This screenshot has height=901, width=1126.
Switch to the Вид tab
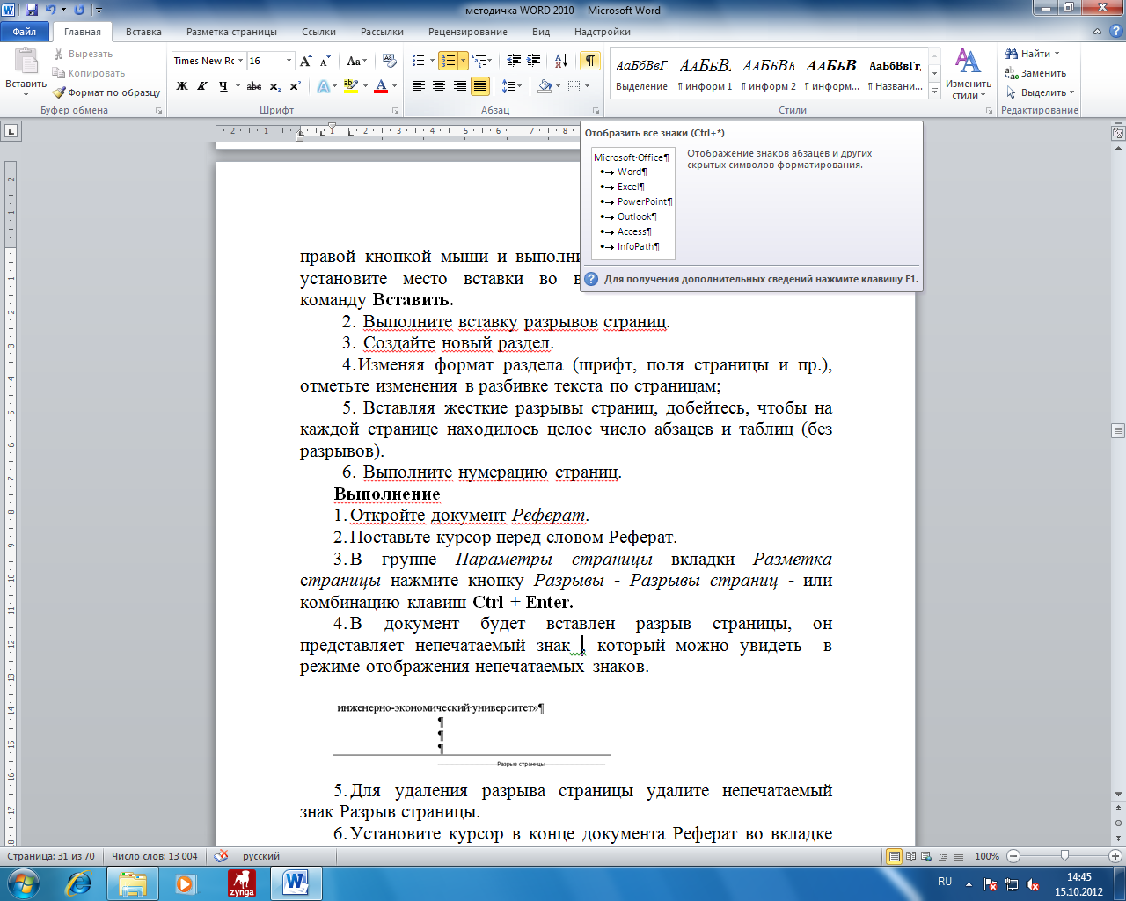coord(541,32)
